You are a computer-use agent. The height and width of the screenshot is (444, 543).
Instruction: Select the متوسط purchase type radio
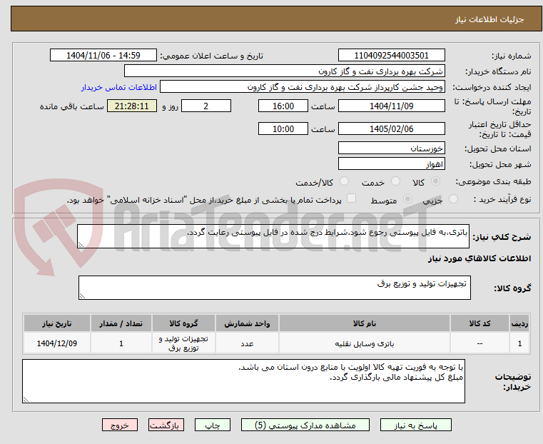407,199
